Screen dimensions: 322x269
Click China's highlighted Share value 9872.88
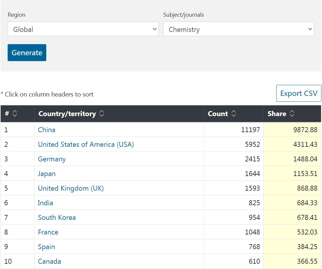pos(305,130)
